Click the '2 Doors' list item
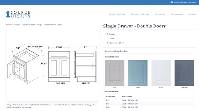Image resolution: width=199 pixels, height=111 pixels. (x=111, y=39)
